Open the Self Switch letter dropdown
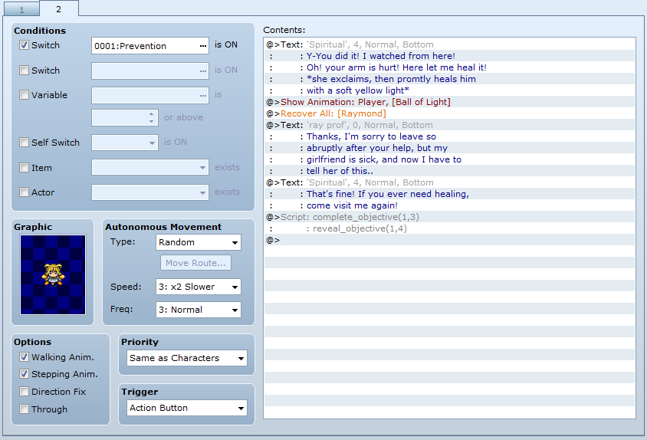647x440 pixels. (125, 143)
